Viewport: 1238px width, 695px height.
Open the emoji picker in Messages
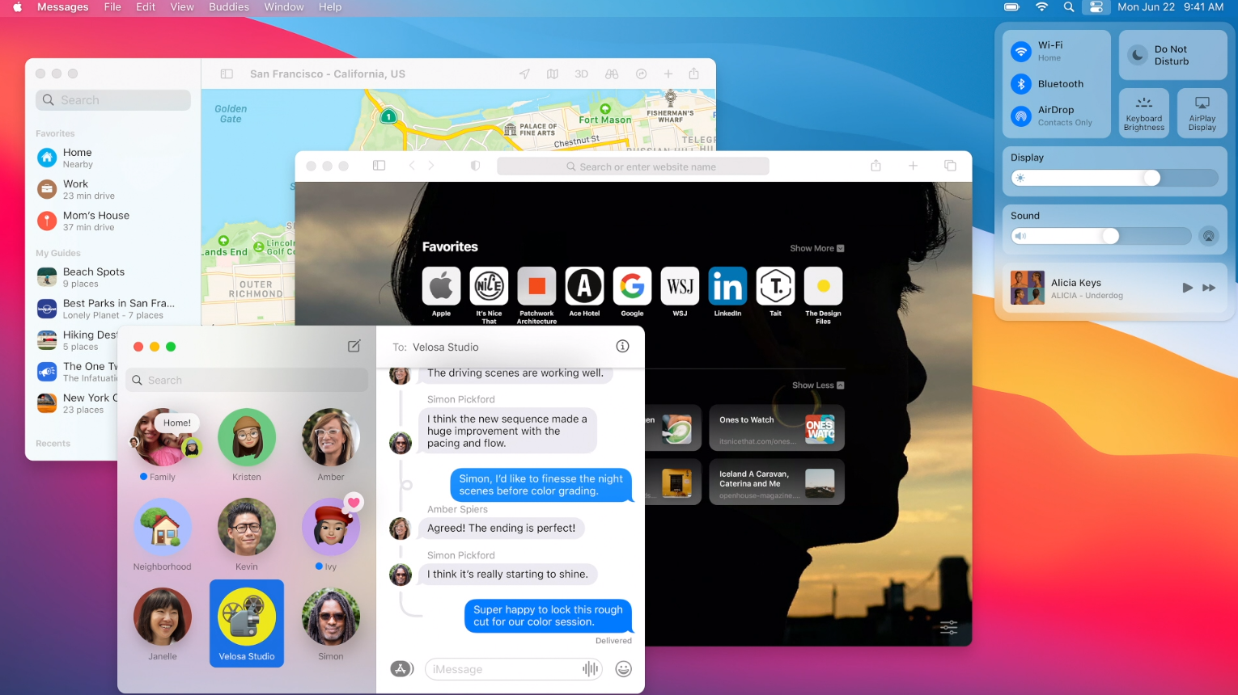click(x=623, y=668)
